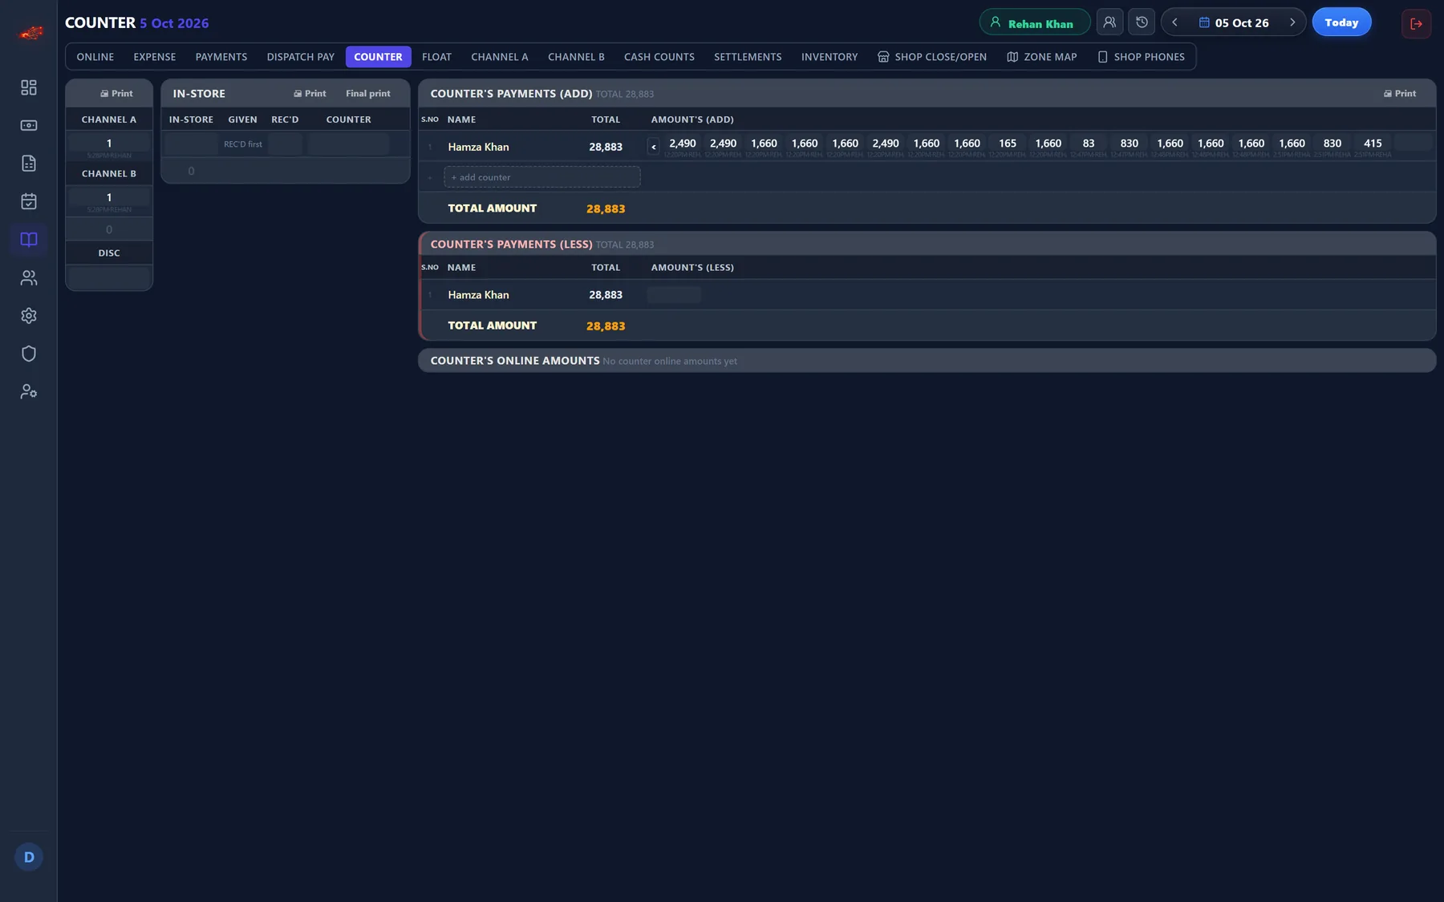Select the COUNTER tab

tap(378, 57)
